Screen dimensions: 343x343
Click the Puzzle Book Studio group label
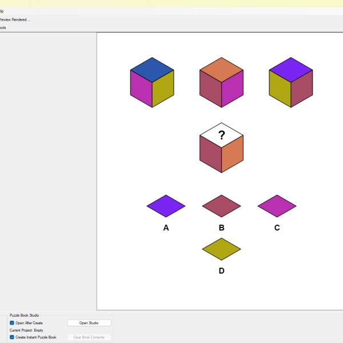click(24, 315)
